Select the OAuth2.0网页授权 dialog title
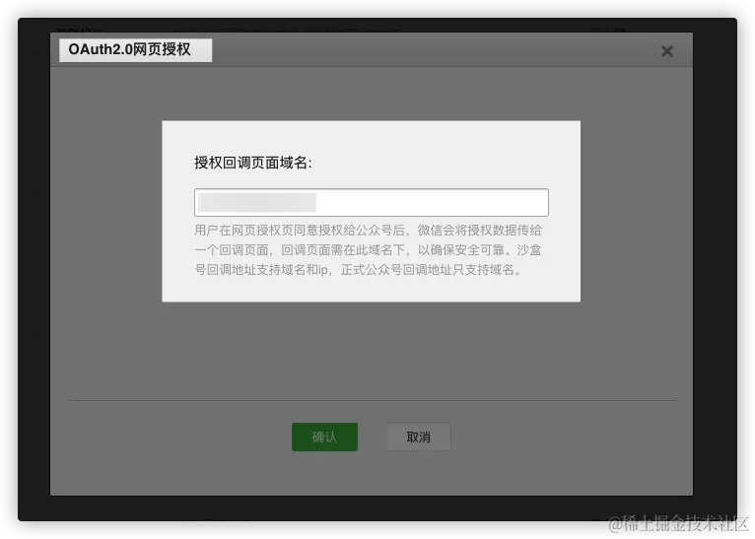The image size is (755, 539). [129, 49]
